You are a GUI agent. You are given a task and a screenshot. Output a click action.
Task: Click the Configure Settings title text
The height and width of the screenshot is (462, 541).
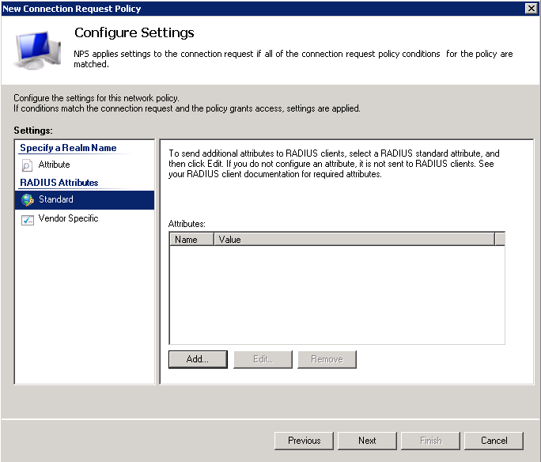click(134, 32)
